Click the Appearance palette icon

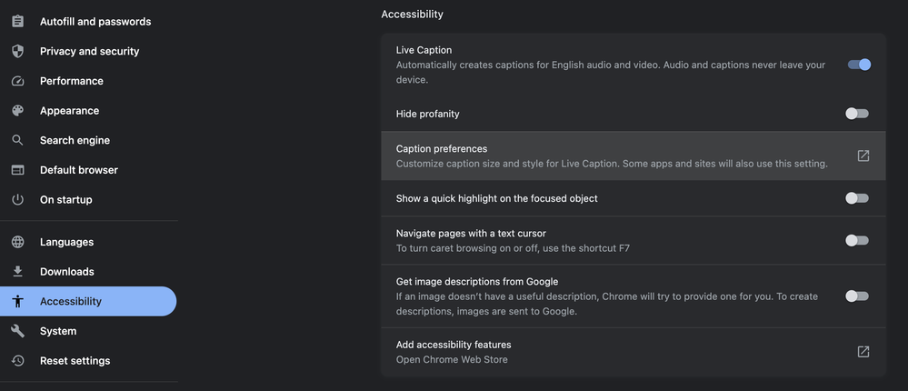[x=18, y=111]
